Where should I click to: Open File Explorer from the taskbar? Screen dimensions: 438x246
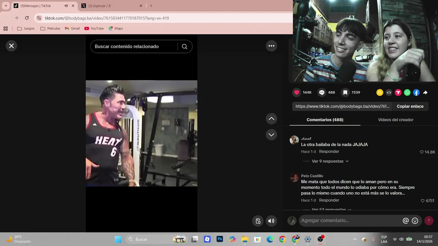tap(245, 239)
